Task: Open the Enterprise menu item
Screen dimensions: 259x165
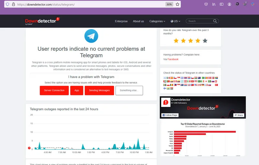Action: coord(121,21)
